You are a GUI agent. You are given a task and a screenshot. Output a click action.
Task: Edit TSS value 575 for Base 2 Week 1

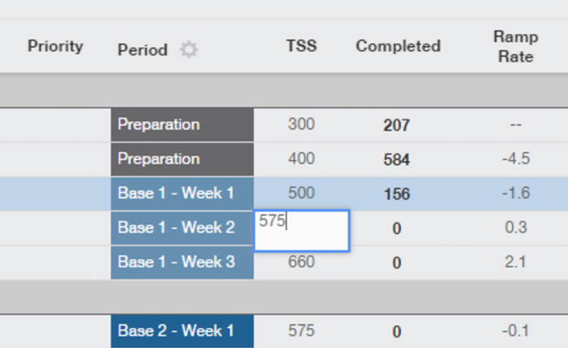[301, 331]
